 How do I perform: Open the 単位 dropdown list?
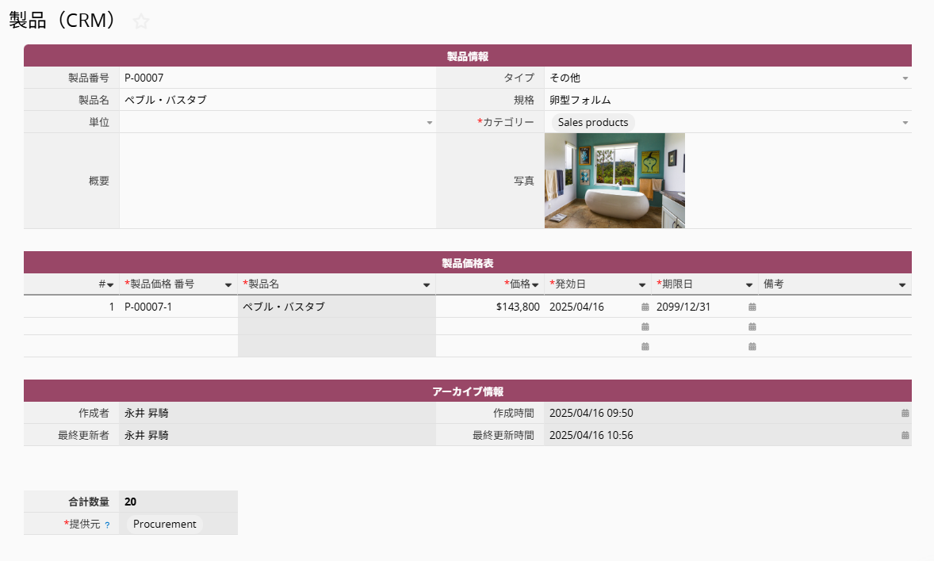429,123
